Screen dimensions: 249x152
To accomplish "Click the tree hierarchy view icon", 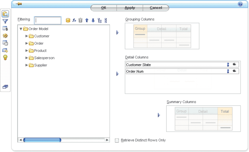I will 100,20.
